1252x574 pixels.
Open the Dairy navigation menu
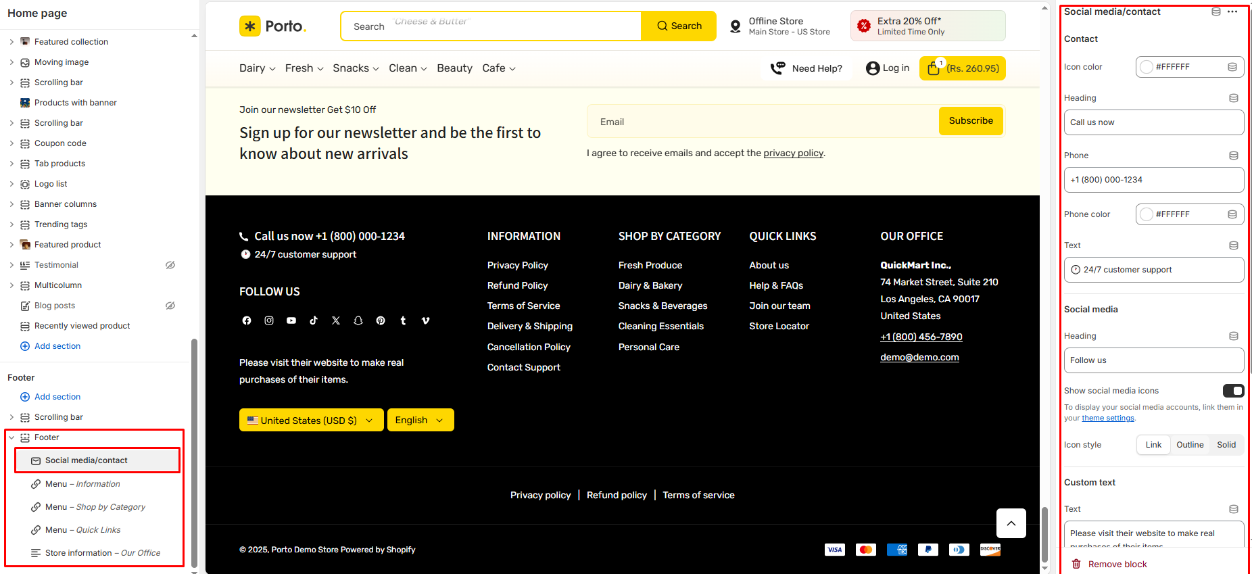tap(257, 68)
